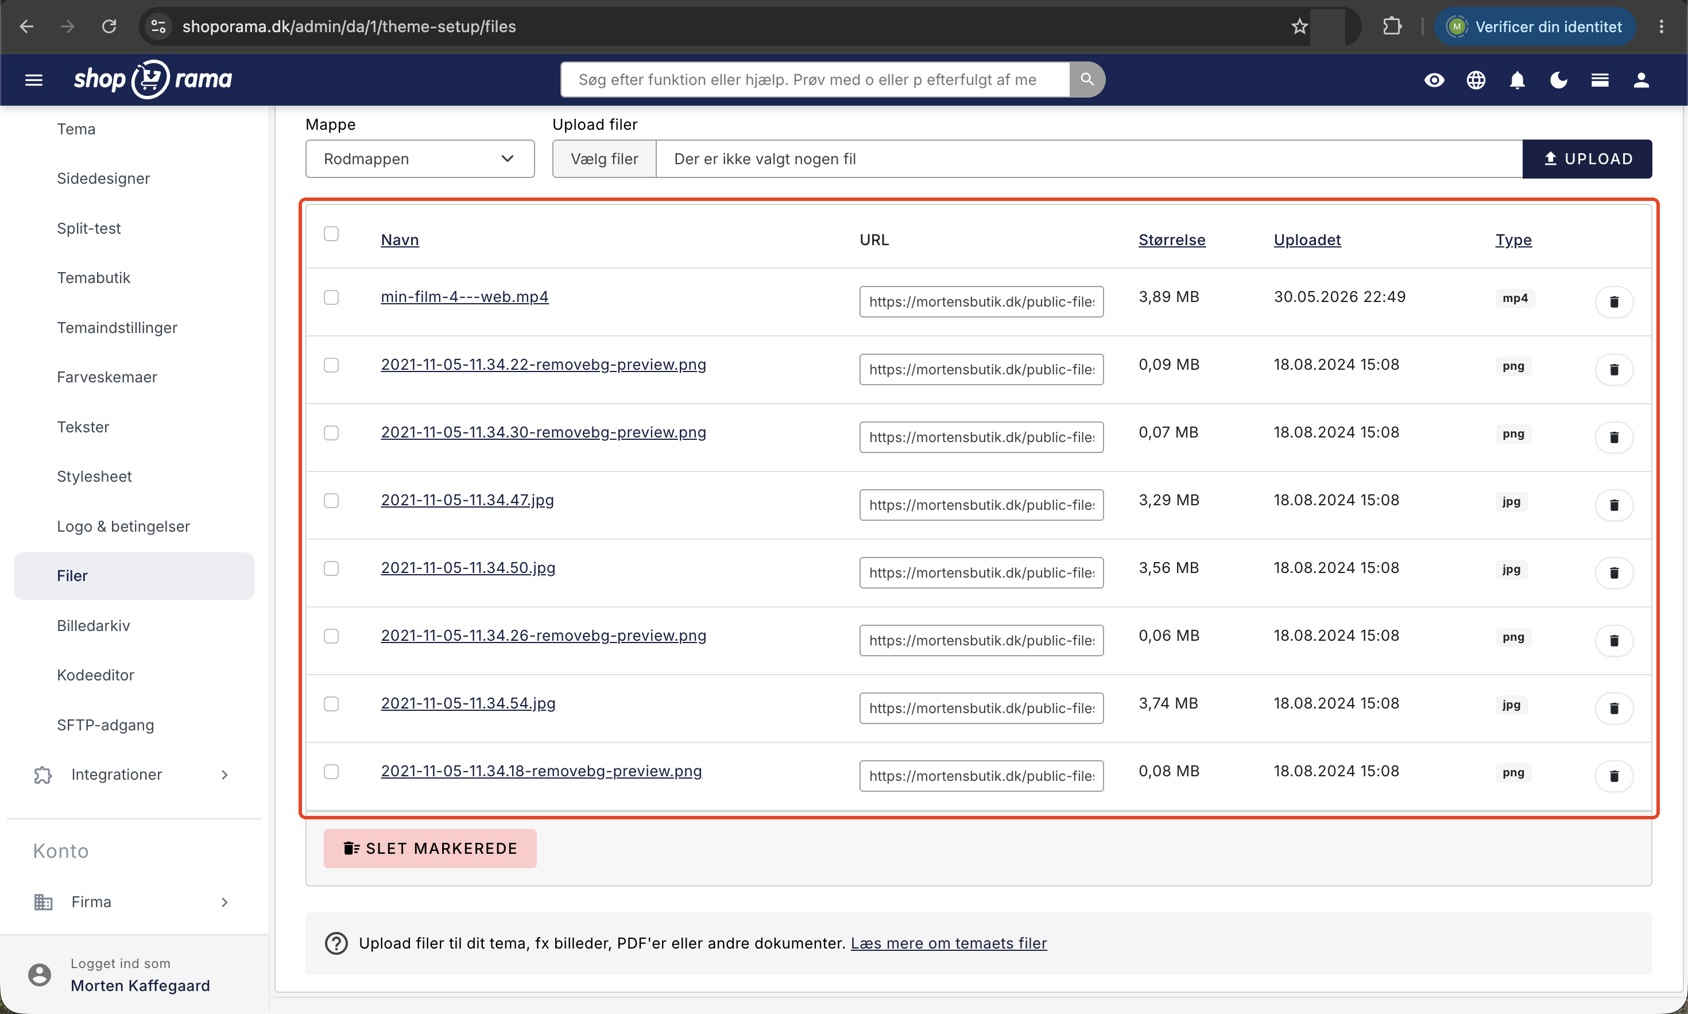Sort files by Størrelse column
Viewport: 1688px width, 1014px height.
1172,240
